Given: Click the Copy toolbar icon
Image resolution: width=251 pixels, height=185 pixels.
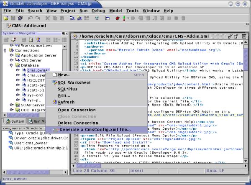Looking at the screenshot, I should point(55,18).
